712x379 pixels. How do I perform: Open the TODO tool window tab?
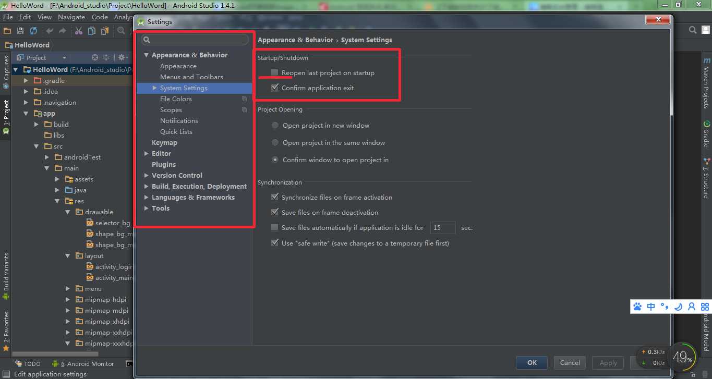(x=28, y=364)
